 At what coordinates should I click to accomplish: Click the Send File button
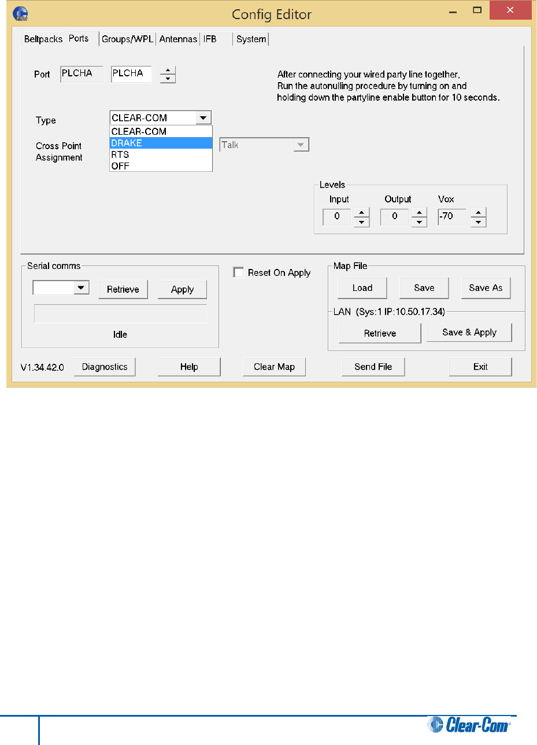[373, 367]
